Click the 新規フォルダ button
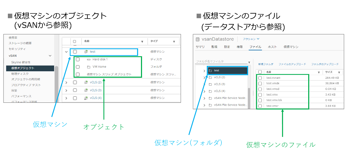The width and height of the screenshot is (351, 159). (x=265, y=64)
